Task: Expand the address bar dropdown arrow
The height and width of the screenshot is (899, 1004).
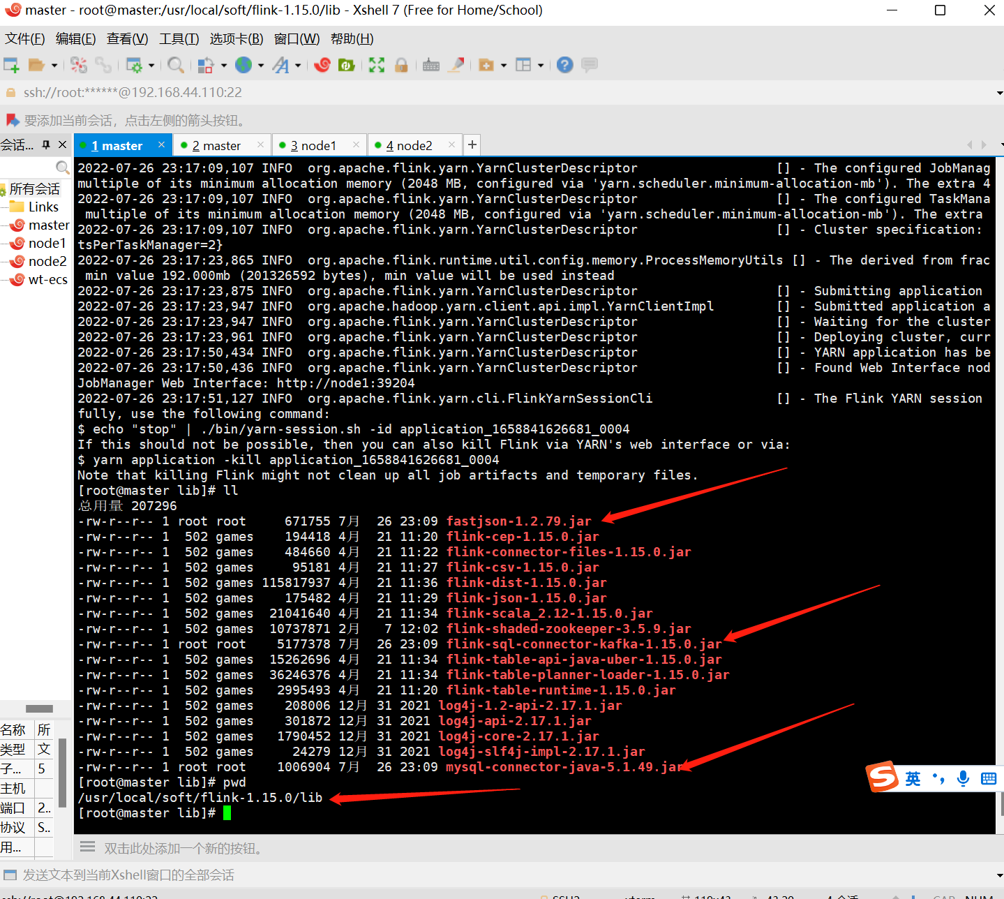Action: pos(999,93)
